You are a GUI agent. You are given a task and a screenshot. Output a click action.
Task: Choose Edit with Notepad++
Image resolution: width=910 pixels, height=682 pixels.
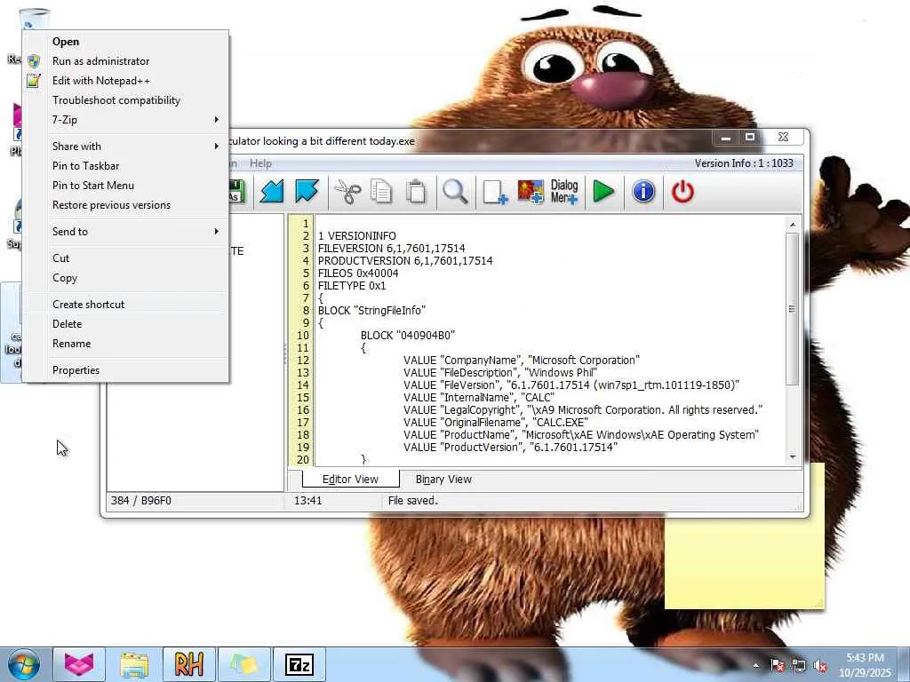[x=126, y=81]
